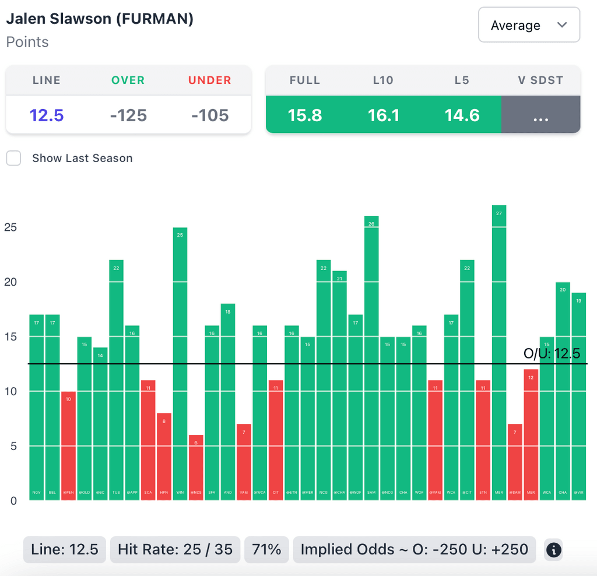Select the green SAM bar showing 26
The width and height of the screenshot is (597, 576).
pos(372,356)
